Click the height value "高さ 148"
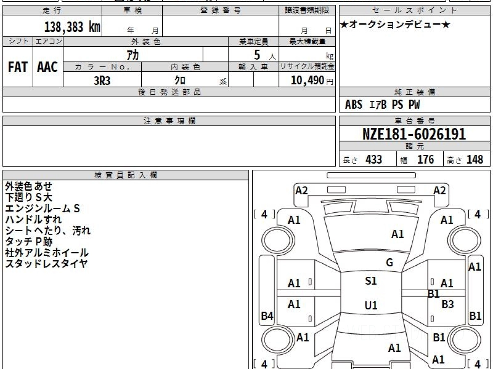This screenshot has width=493, height=369. tap(465, 159)
